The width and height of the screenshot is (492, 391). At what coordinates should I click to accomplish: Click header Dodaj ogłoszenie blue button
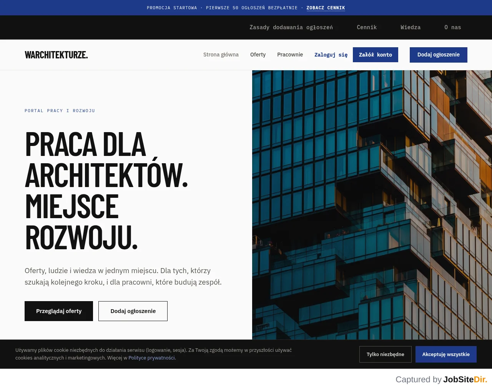439,55
